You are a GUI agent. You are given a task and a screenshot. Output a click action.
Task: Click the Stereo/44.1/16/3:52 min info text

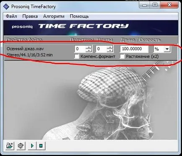[x=30, y=55]
